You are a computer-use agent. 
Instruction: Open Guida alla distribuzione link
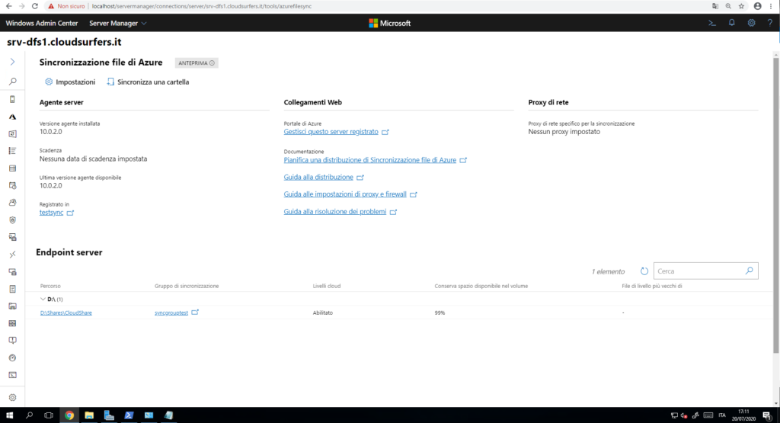coord(318,177)
